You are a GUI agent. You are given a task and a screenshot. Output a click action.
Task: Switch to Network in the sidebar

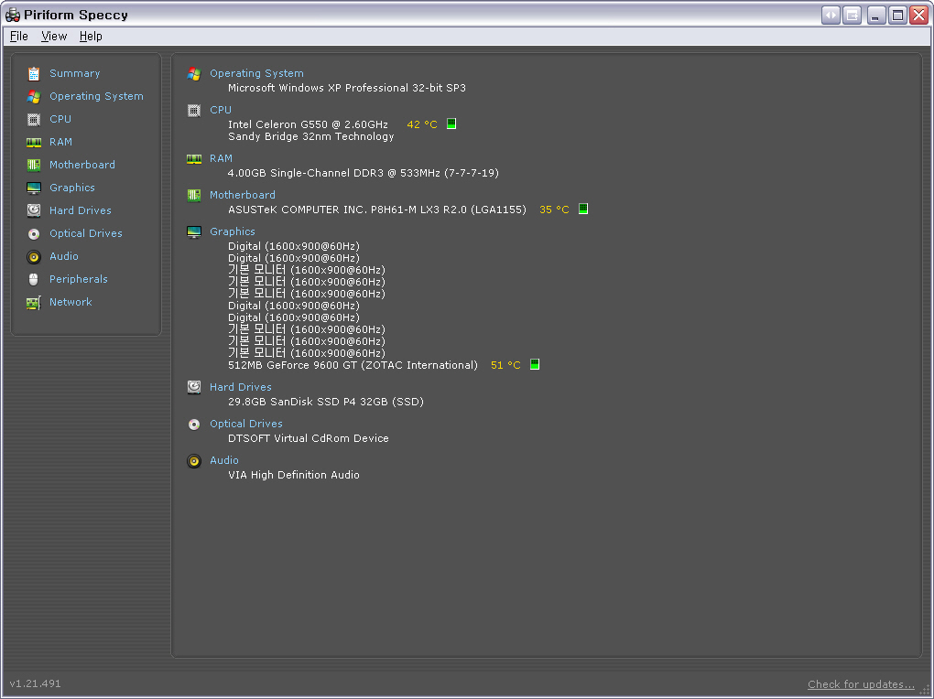point(71,302)
